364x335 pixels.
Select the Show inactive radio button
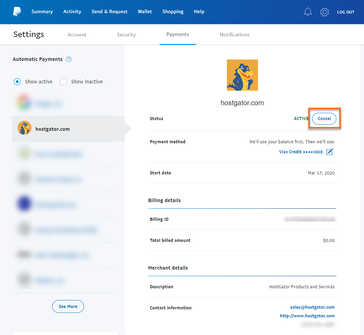(63, 81)
